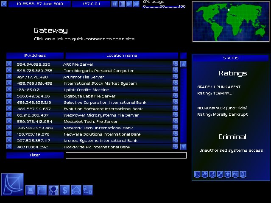
Task: Click IP address 48.111.864.292
Action: (32, 147)
